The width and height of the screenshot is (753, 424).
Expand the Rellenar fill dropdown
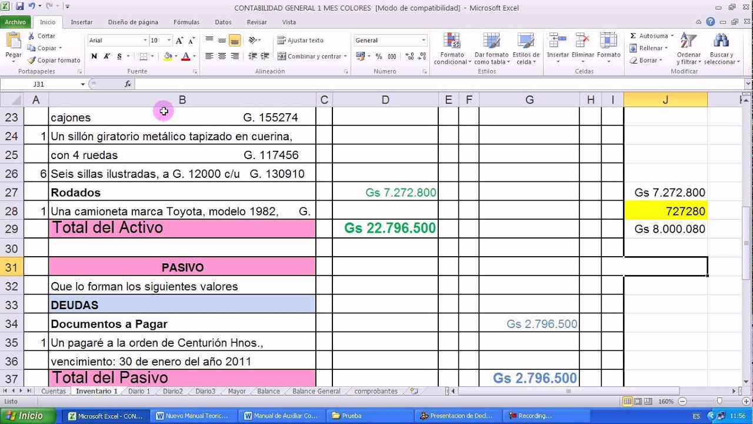[x=667, y=48]
